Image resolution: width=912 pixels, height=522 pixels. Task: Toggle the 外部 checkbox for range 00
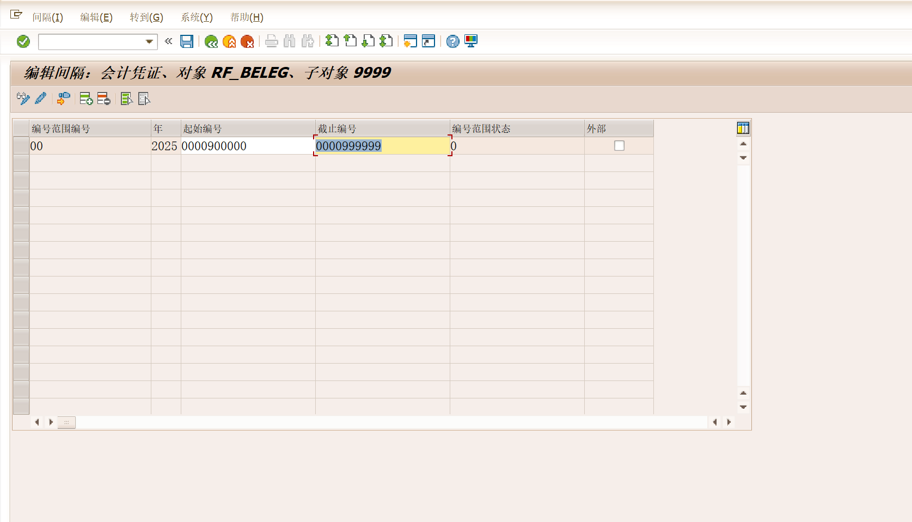(x=619, y=146)
